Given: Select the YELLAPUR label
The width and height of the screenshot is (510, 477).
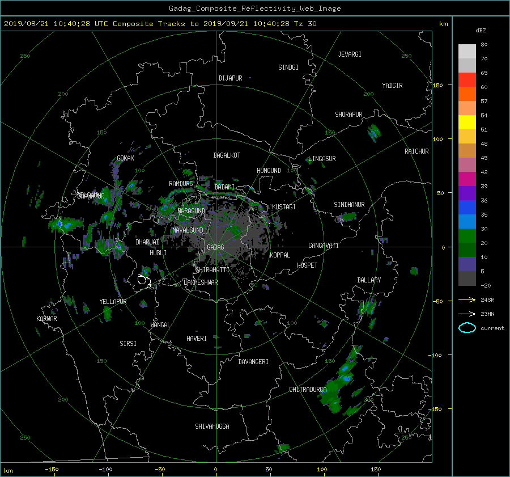Looking at the screenshot, I should click(x=113, y=302).
